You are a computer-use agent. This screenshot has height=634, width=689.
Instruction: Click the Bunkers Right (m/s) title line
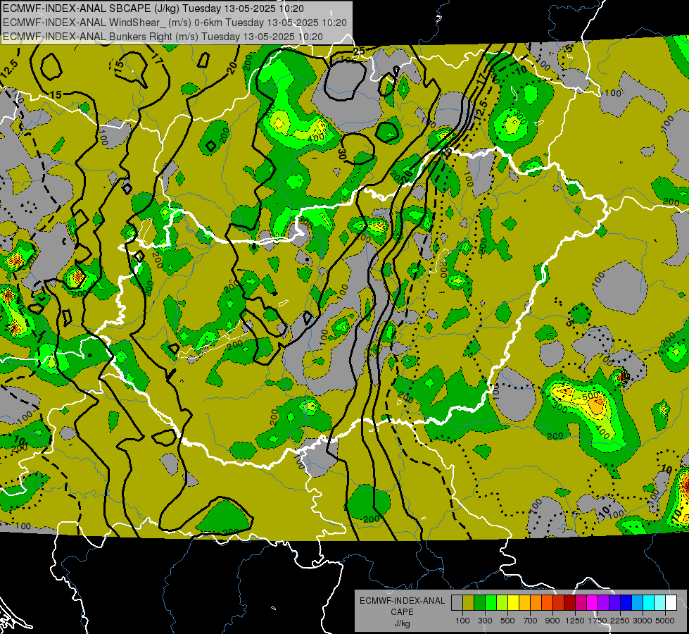[x=163, y=37]
